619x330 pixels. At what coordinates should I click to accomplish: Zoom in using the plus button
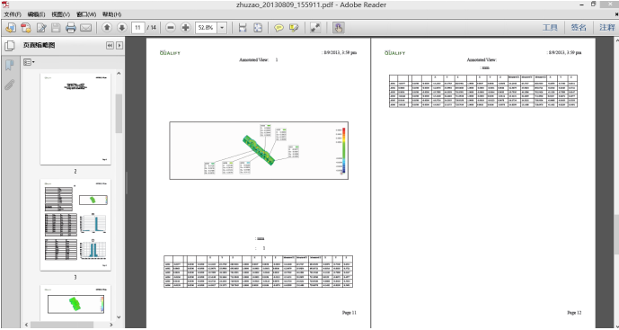pyautogui.click(x=186, y=28)
